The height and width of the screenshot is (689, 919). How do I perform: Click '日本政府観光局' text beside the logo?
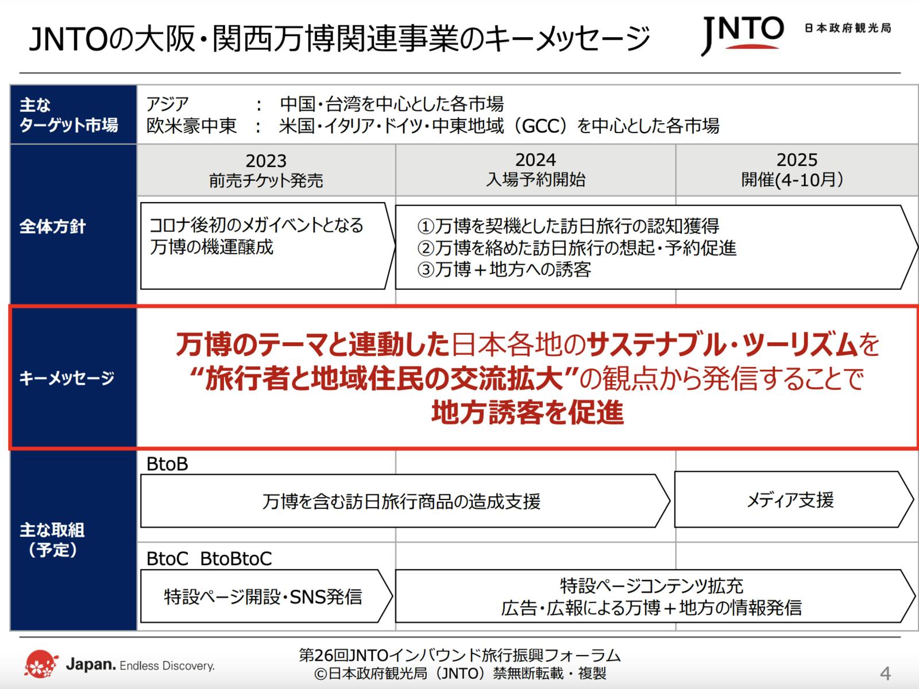[848, 28]
